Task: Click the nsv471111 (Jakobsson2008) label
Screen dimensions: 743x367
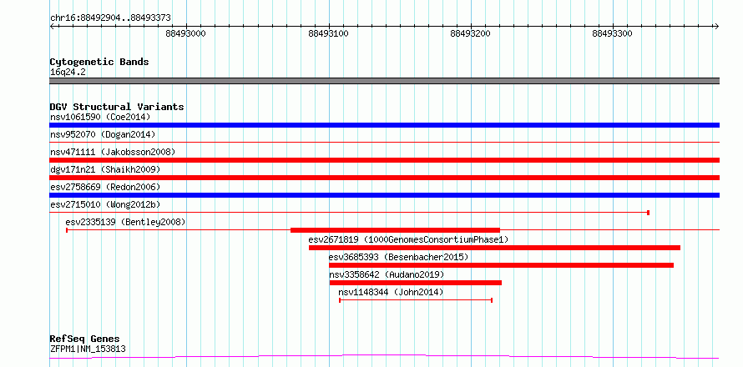Action: click(113, 152)
